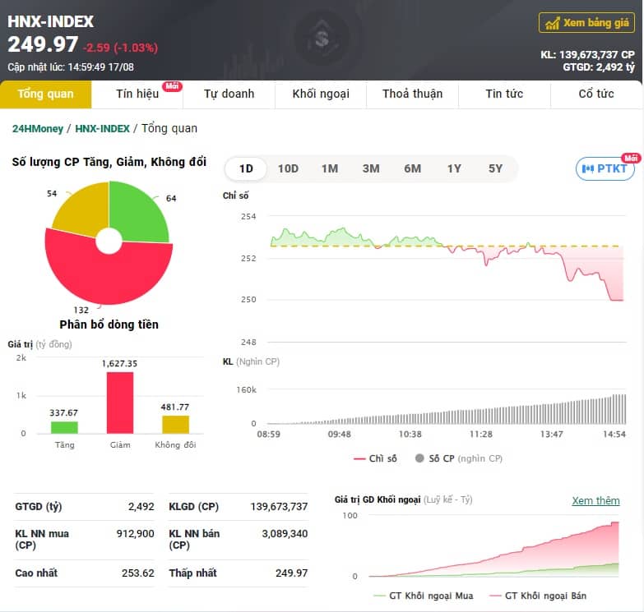The image size is (644, 612).
Task: Click the candlestick icon in PTKT button
Action: 588,168
